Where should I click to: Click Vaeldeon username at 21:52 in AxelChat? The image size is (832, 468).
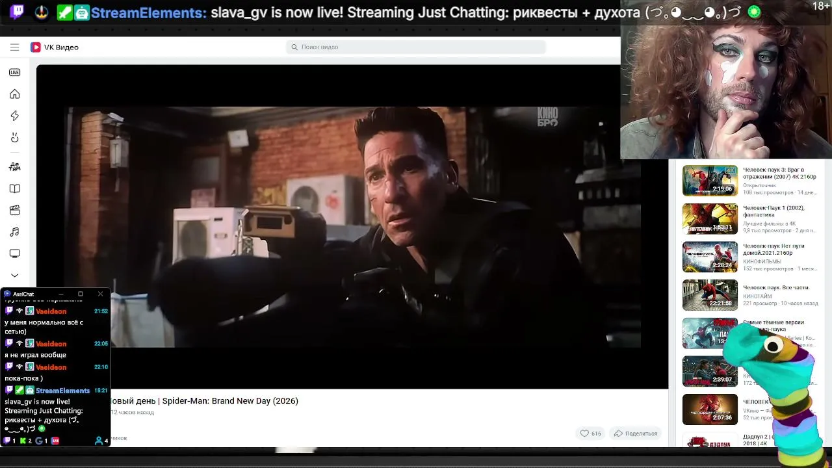(x=51, y=311)
